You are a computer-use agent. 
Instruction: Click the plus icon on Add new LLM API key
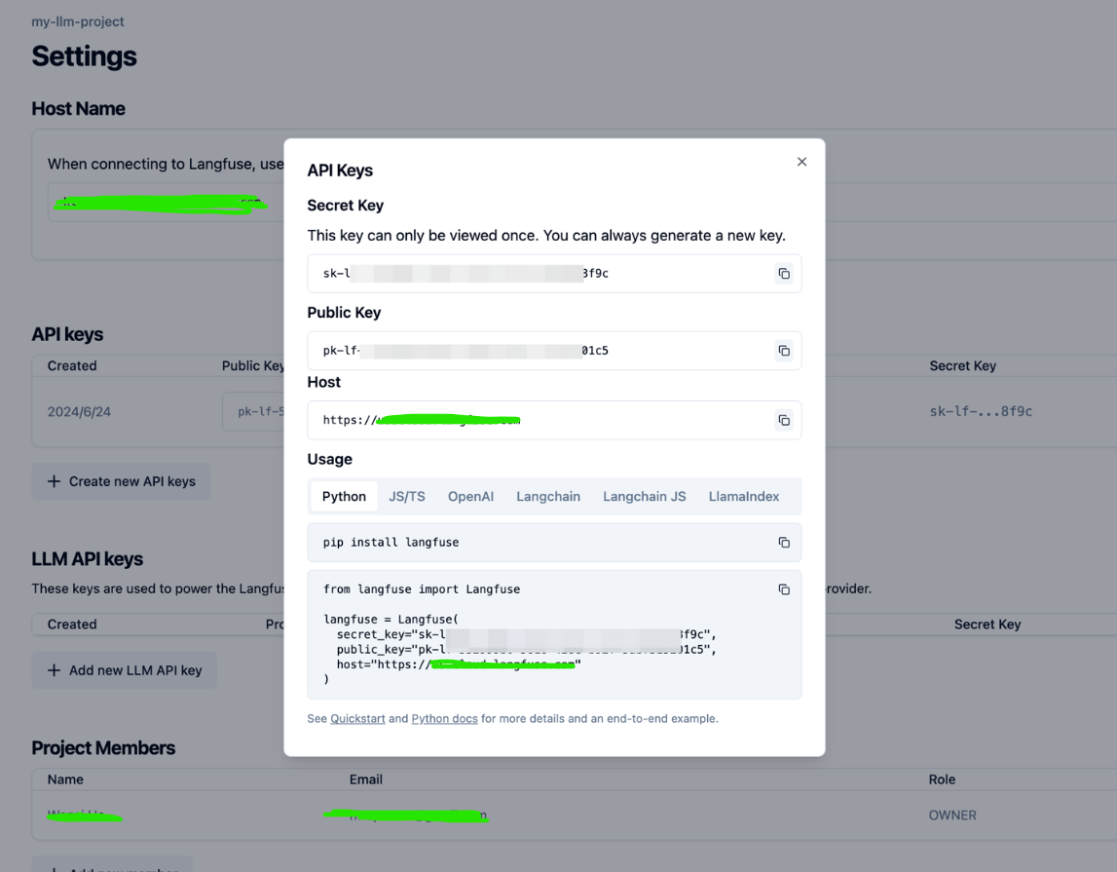point(54,670)
